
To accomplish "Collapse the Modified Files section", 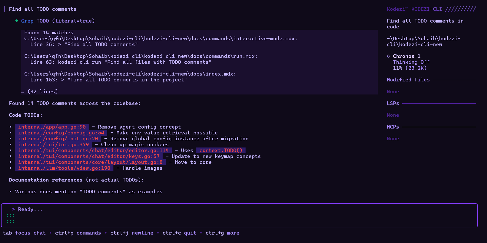I will pyautogui.click(x=408, y=80).
